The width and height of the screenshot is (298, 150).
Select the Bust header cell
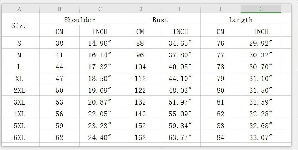[x=160, y=20]
